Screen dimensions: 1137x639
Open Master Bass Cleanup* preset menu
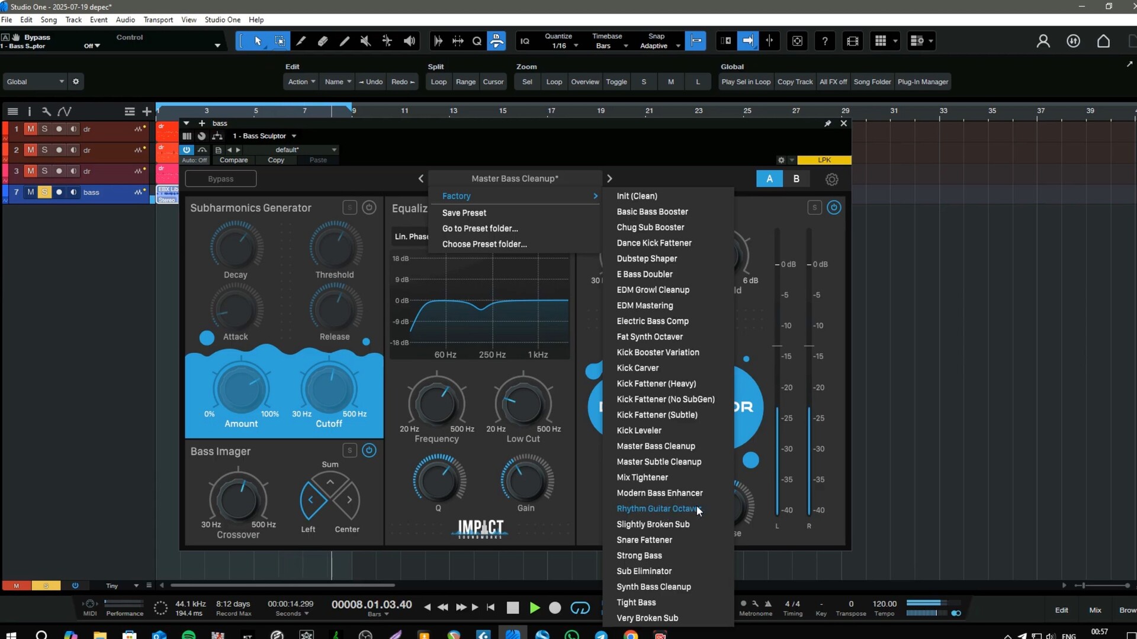(x=515, y=178)
